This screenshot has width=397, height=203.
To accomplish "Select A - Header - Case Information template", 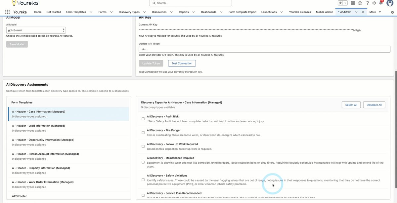I will [68, 114].
